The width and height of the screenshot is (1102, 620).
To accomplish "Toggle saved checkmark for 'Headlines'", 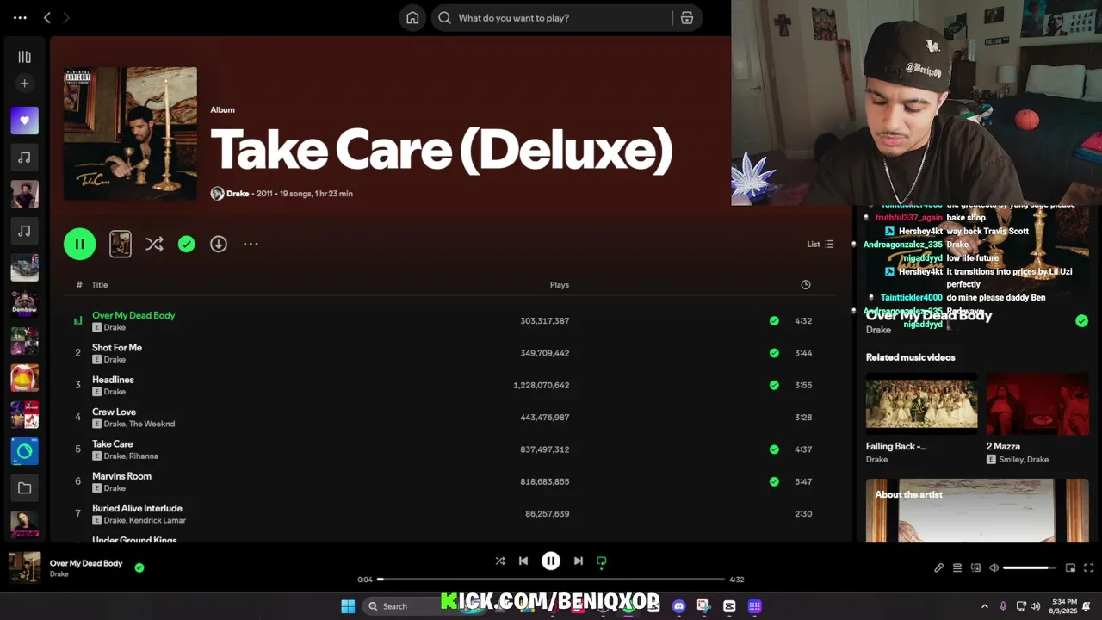I will point(774,385).
